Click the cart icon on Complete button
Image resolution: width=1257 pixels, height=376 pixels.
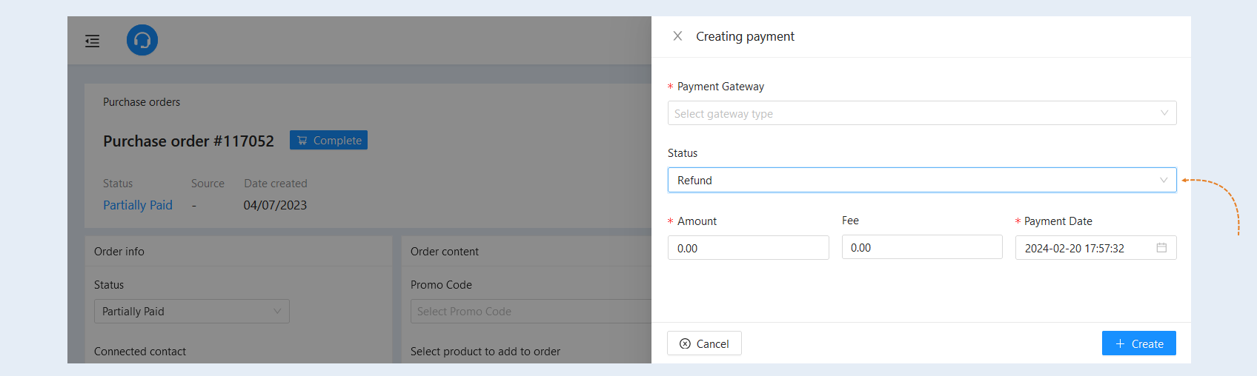coord(302,141)
